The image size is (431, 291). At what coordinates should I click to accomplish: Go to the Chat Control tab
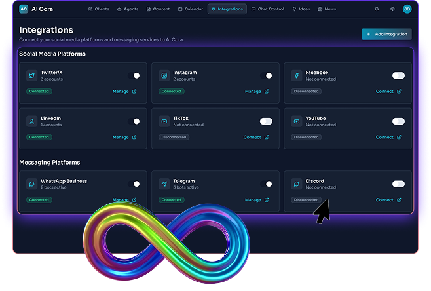(x=268, y=9)
